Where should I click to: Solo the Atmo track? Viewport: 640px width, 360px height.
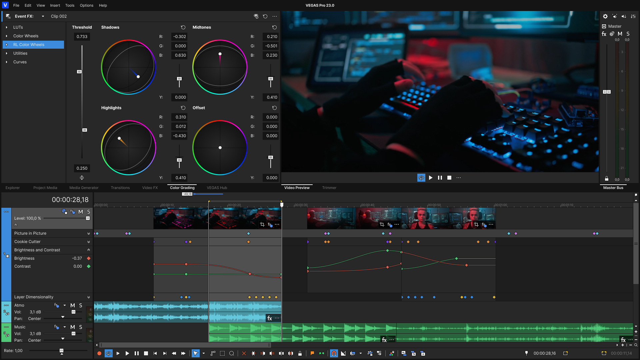[x=80, y=305]
